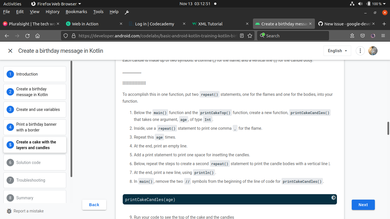The width and height of the screenshot is (390, 219).
Task: Click the search magnifier in the search bar
Action: coord(262,36)
